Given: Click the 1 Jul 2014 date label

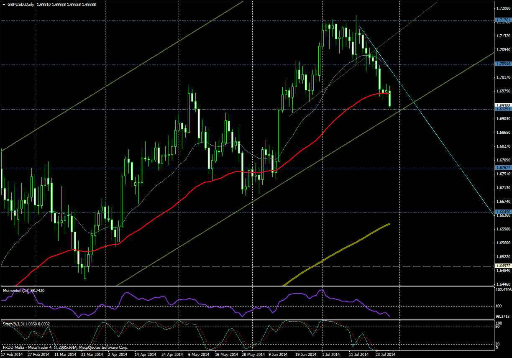Looking at the screenshot, I should pyautogui.click(x=332, y=354).
